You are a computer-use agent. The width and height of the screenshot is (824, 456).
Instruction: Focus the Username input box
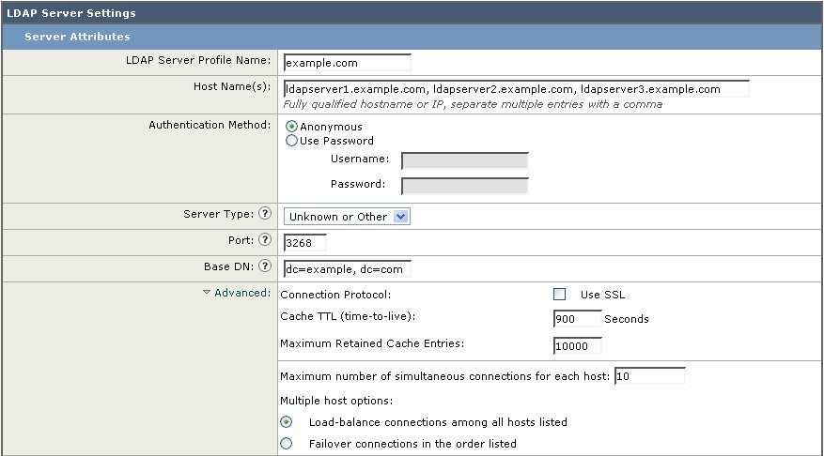(x=464, y=160)
